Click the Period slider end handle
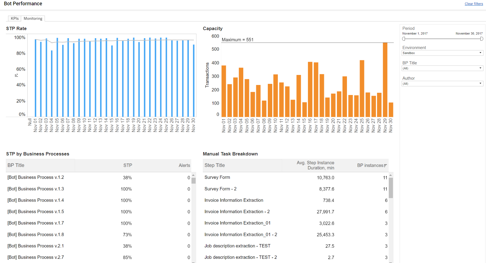Image resolution: width=486 pixels, height=263 pixels. (482, 39)
